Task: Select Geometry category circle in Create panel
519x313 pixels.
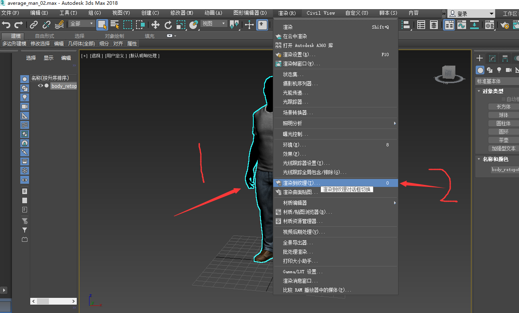Action: [x=480, y=70]
